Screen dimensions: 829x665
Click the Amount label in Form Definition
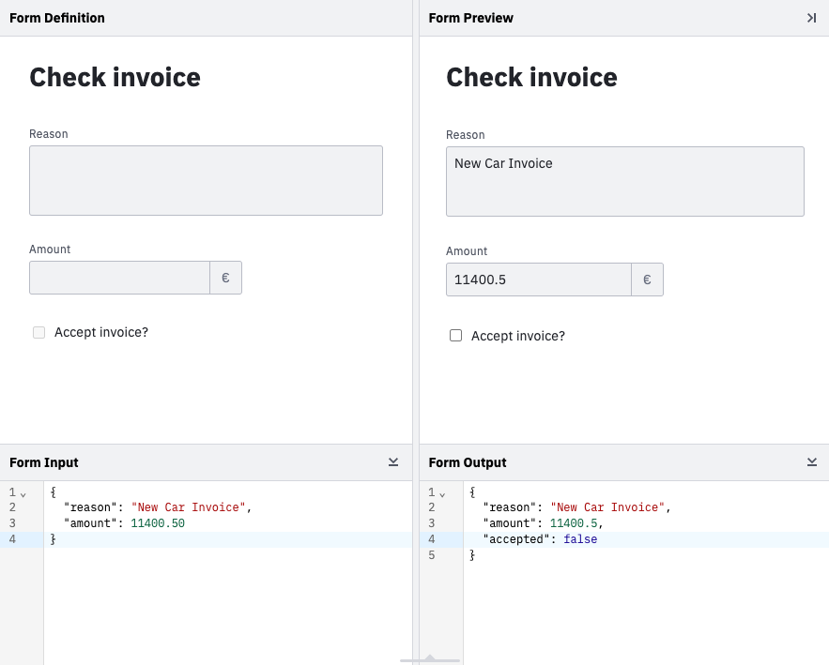(x=50, y=249)
